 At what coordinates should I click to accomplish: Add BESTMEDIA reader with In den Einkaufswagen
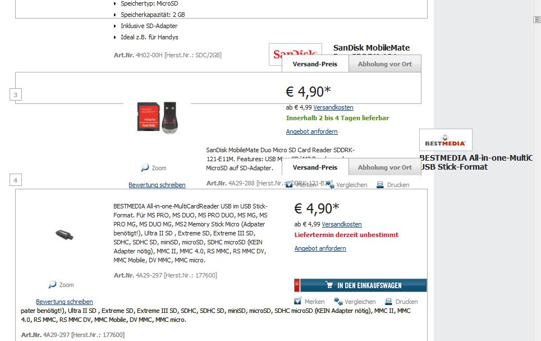coord(360,285)
